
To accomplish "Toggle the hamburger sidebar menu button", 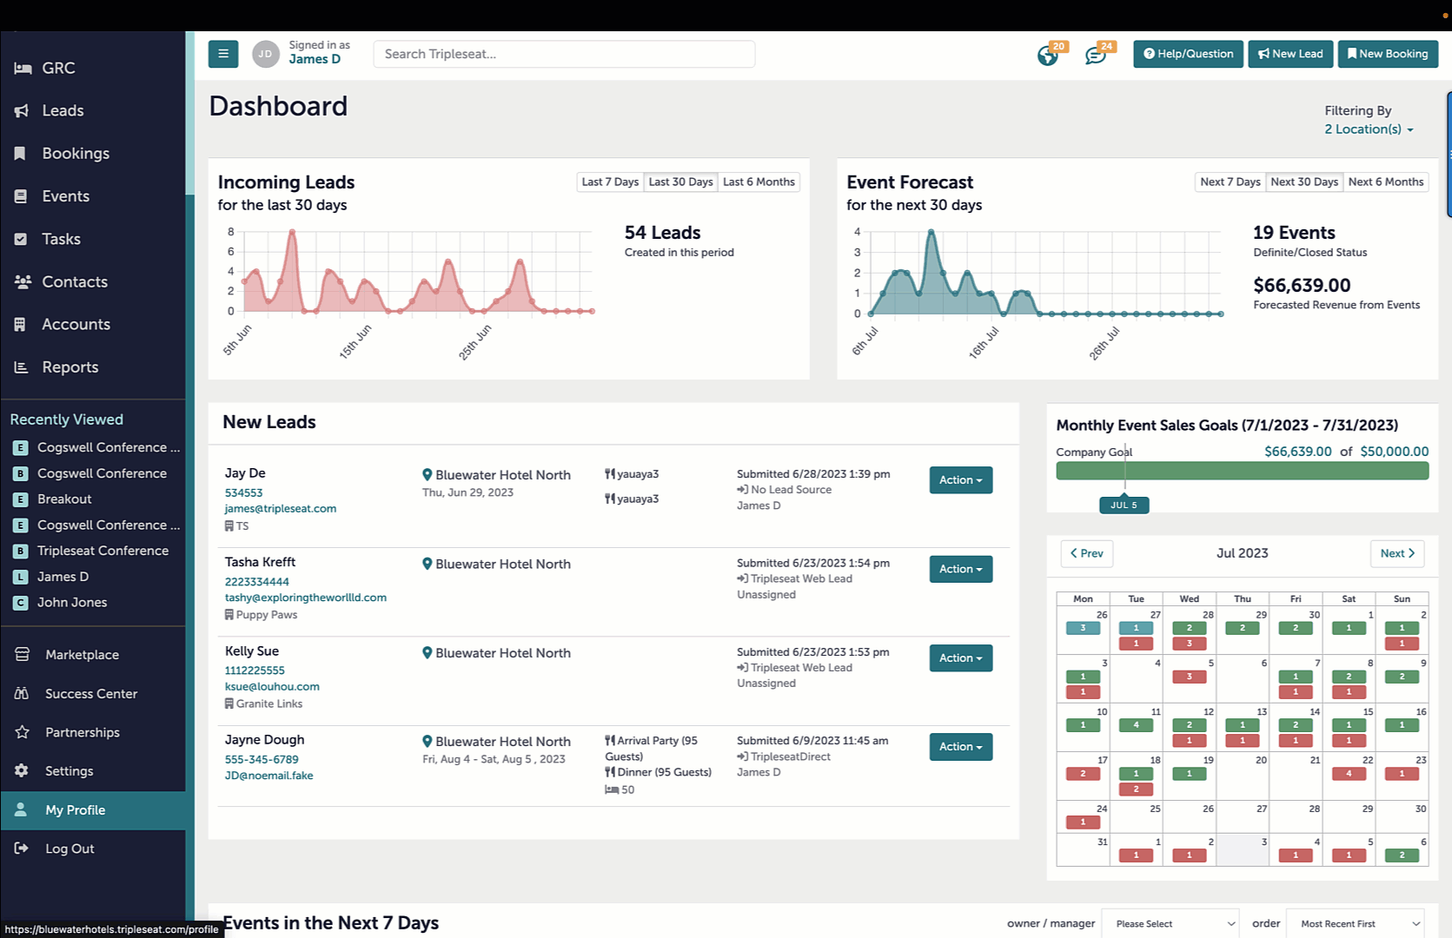I will (x=223, y=54).
